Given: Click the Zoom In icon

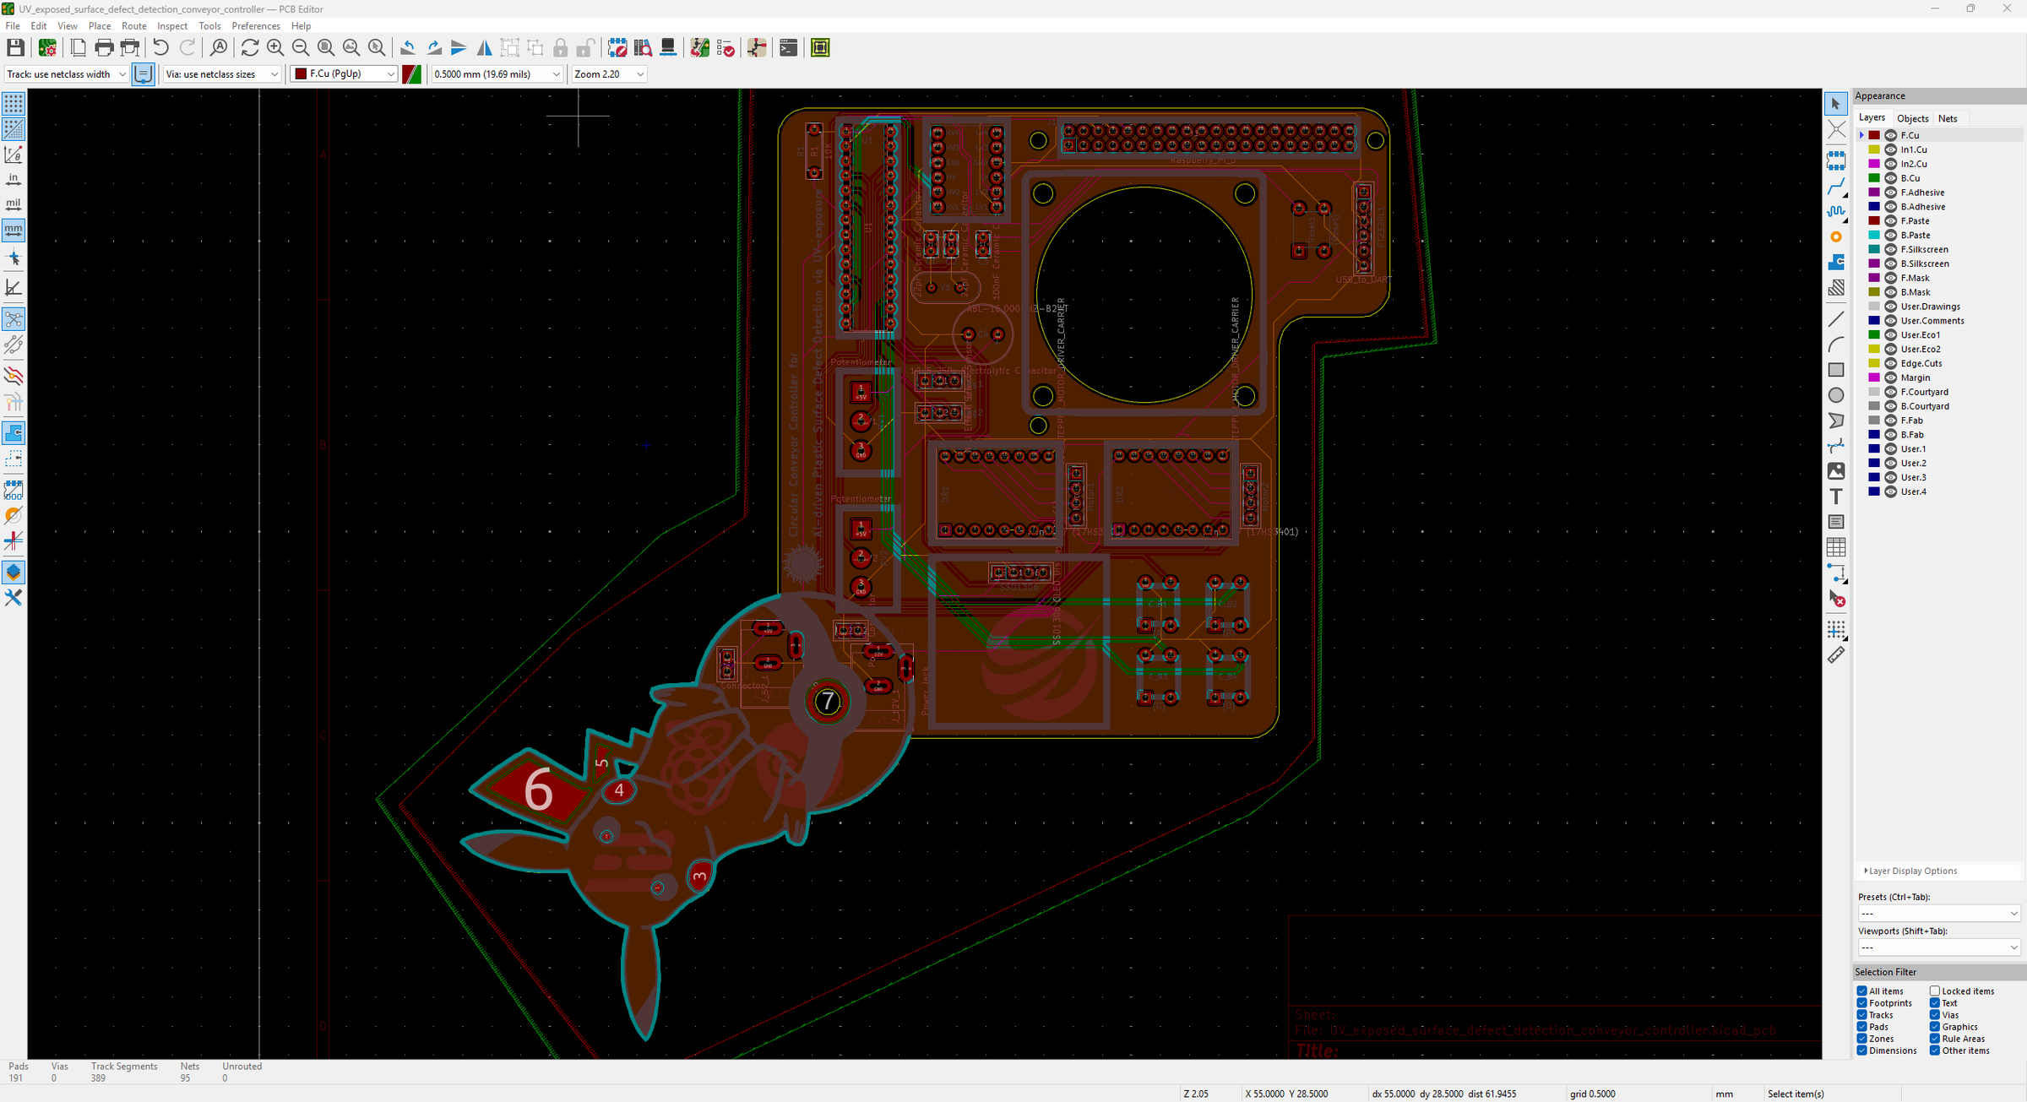Looking at the screenshot, I should pos(275,48).
